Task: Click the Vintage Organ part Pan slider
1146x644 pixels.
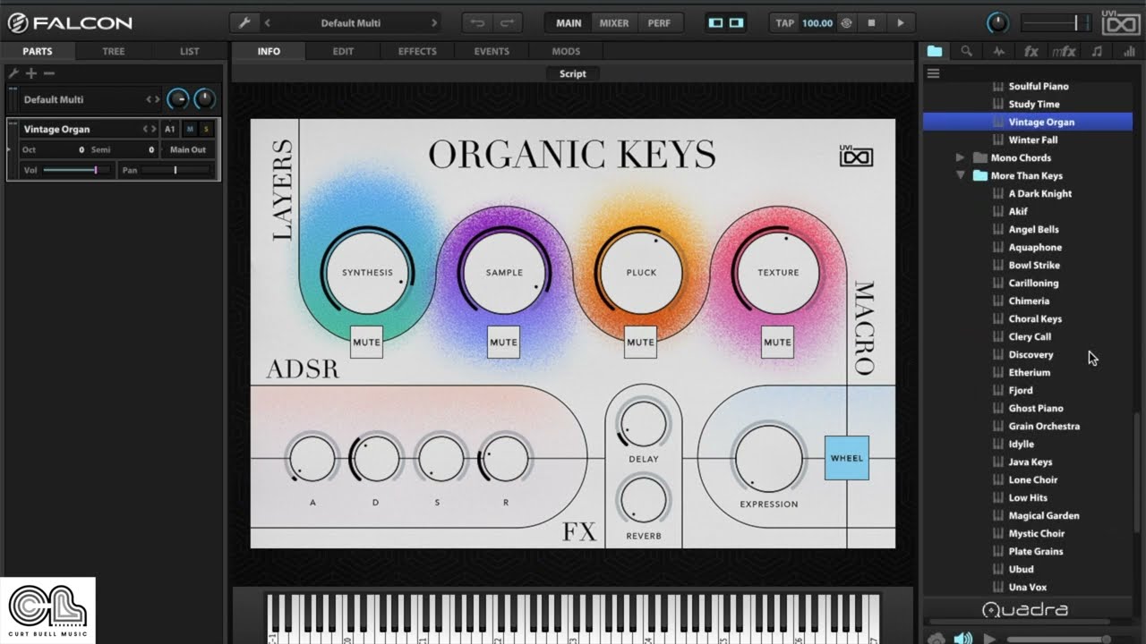Action: click(x=176, y=170)
